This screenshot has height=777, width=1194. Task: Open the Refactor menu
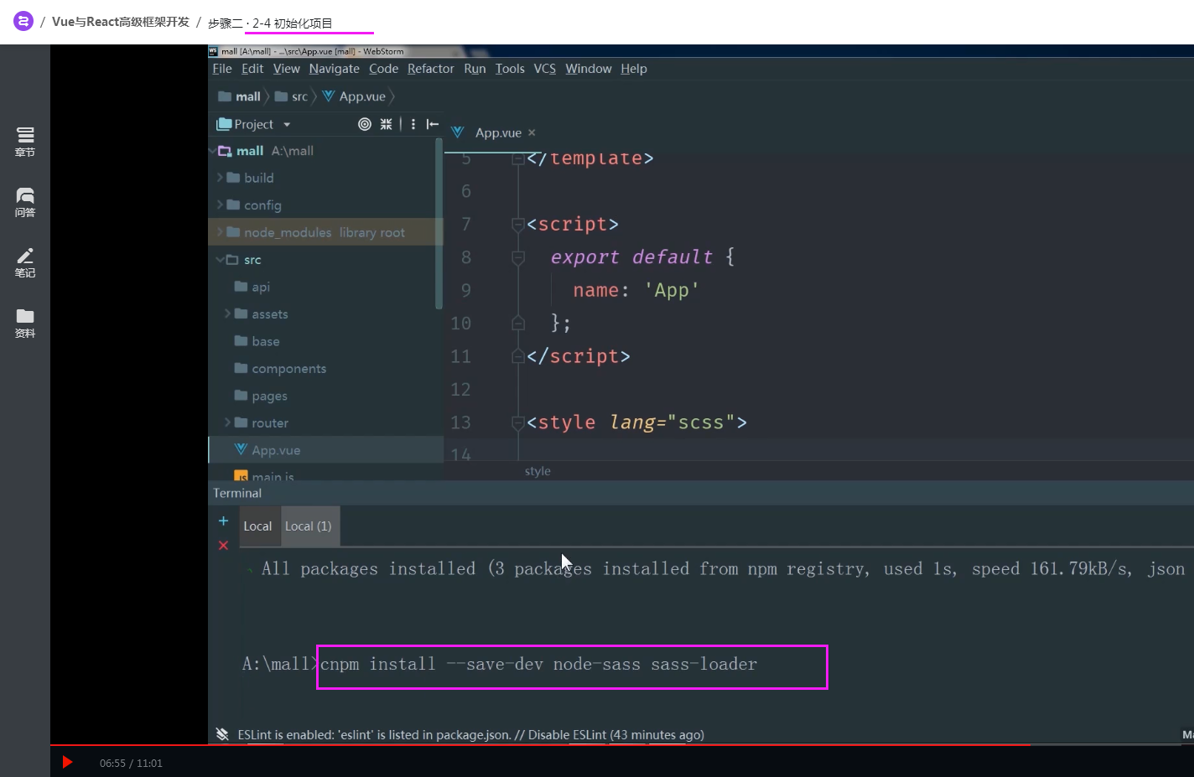tap(430, 69)
